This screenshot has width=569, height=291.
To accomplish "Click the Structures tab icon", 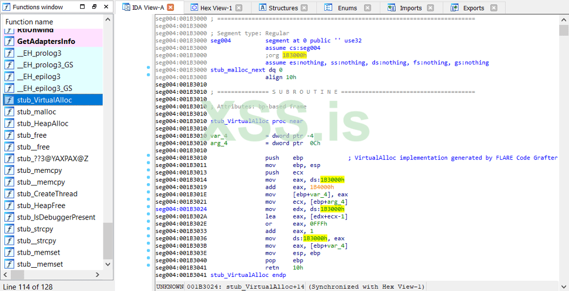I will point(263,8).
